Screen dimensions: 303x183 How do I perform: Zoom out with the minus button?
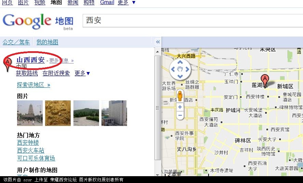pyautogui.click(x=180, y=115)
